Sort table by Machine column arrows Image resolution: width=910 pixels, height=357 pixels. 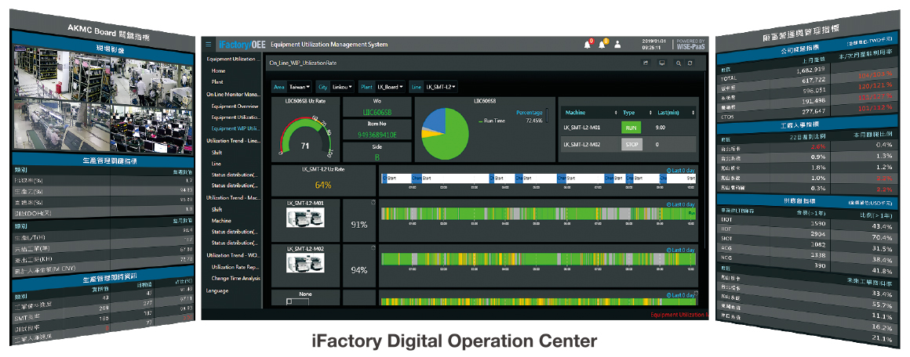(616, 112)
